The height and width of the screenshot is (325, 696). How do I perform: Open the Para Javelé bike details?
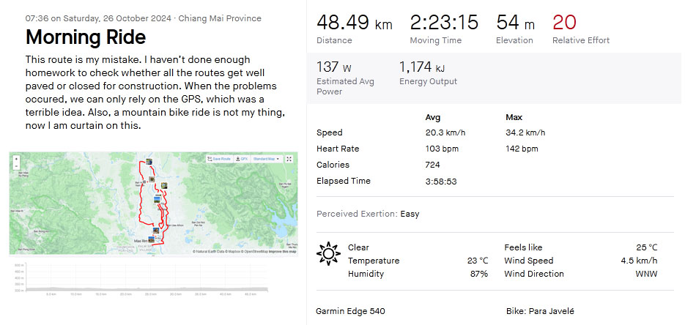pyautogui.click(x=540, y=311)
